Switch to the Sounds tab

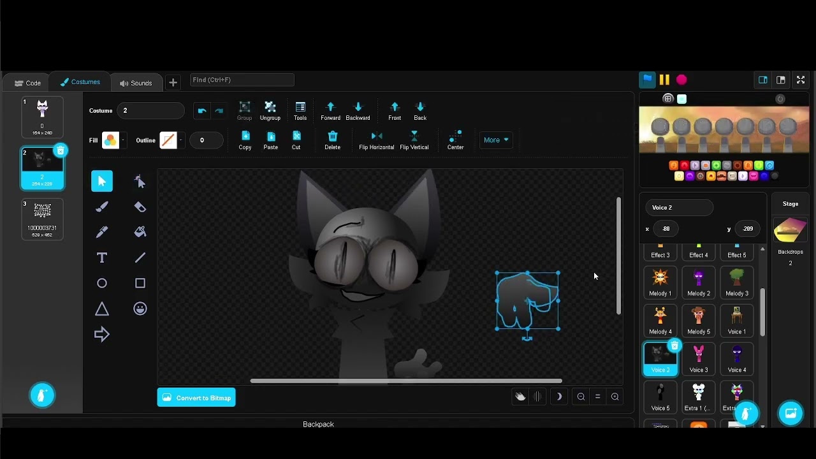point(136,83)
